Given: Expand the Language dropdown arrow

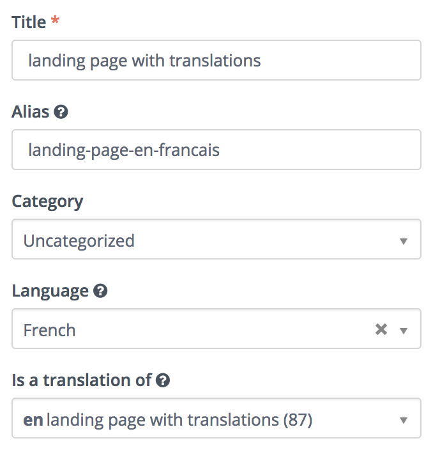Looking at the screenshot, I should click(x=404, y=330).
